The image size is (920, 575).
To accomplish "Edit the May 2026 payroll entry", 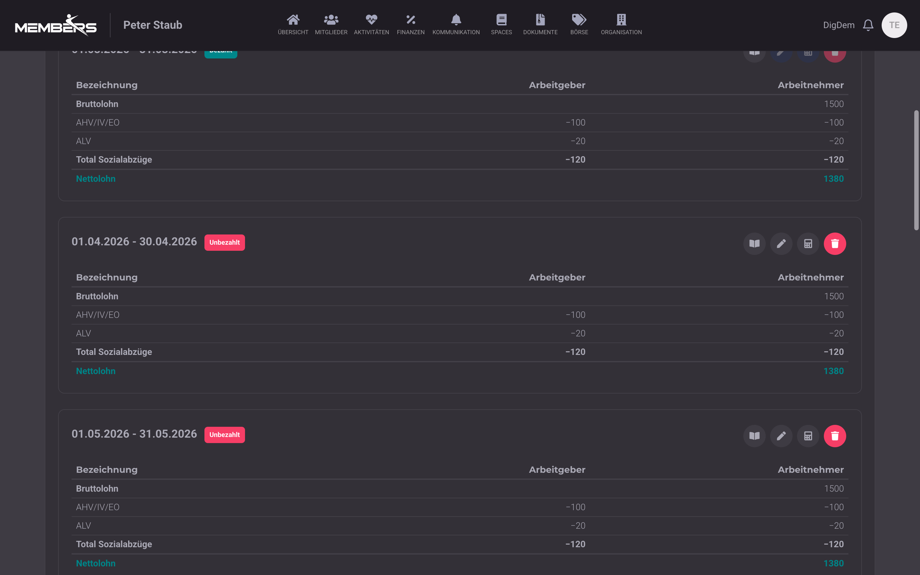I will pyautogui.click(x=781, y=436).
